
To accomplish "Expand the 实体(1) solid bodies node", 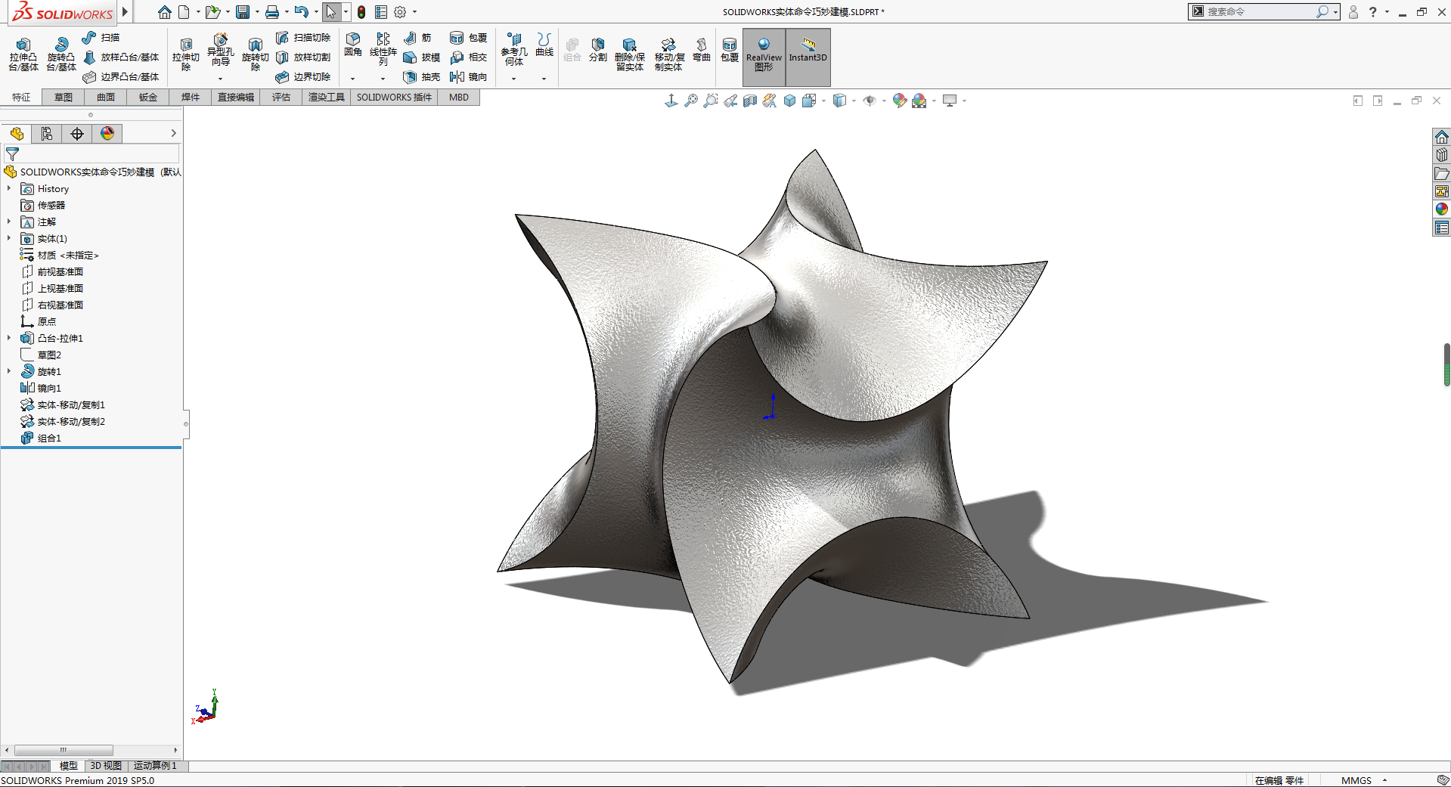I will click(x=9, y=238).
